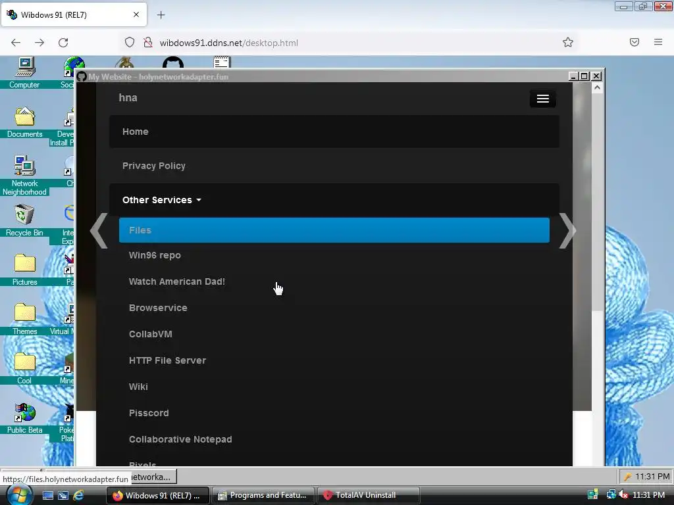Click the green tray icon left of network

(593, 494)
